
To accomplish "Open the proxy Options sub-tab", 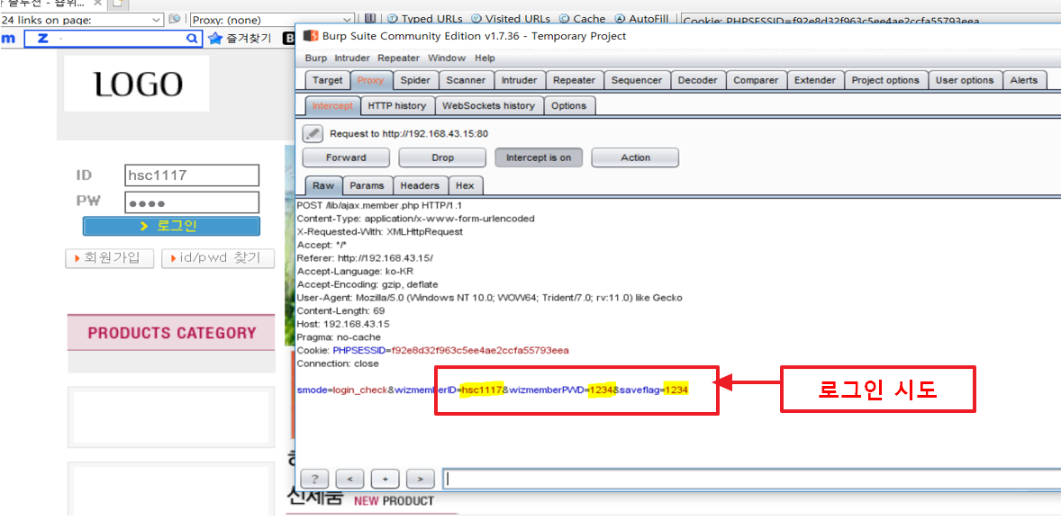I will pos(568,105).
